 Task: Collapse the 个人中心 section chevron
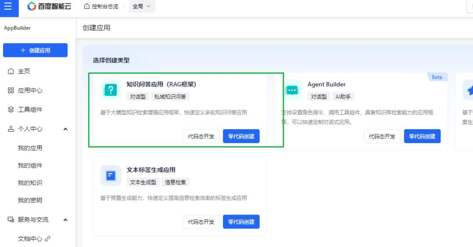point(65,129)
